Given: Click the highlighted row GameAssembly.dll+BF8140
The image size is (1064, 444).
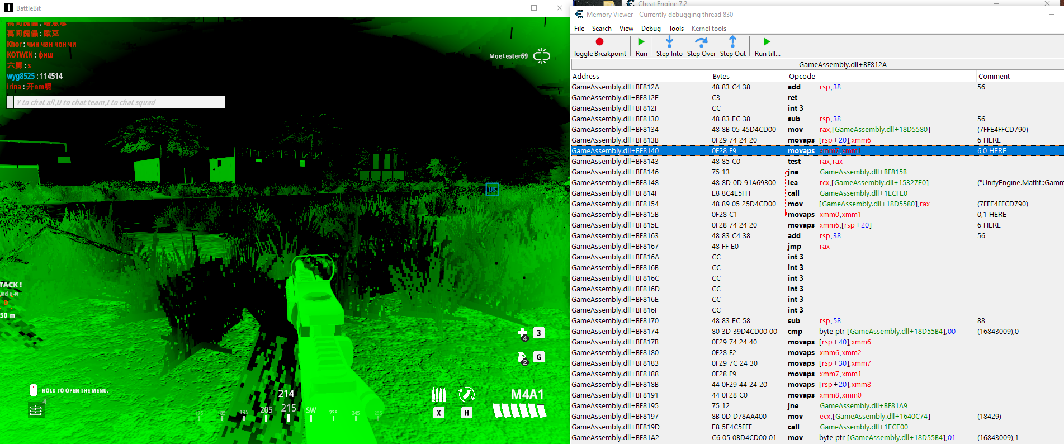Looking at the screenshot, I should click(817, 151).
